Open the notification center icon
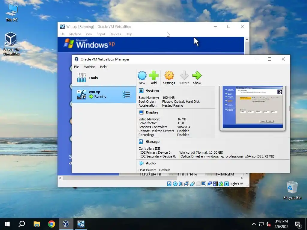 [x=298, y=224]
